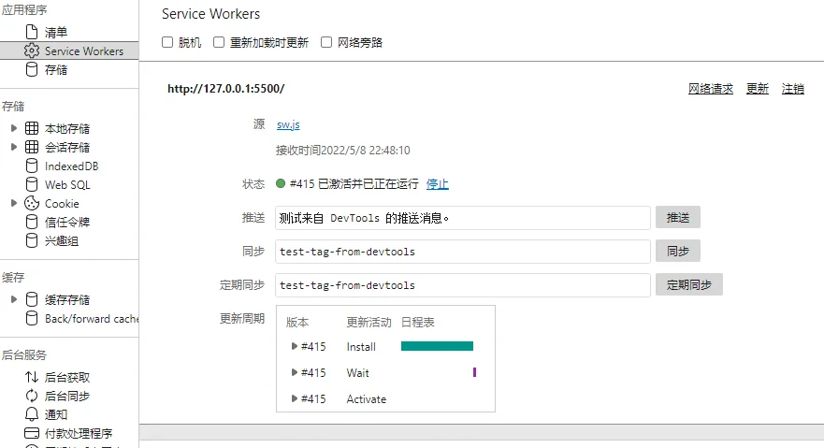Click the 后台同步 sync icon

(x=32, y=396)
